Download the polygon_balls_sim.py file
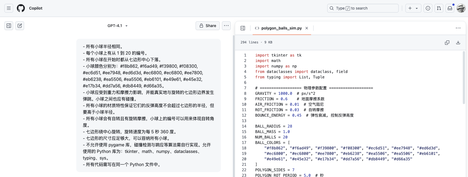This screenshot has width=468, height=177. (458, 42)
